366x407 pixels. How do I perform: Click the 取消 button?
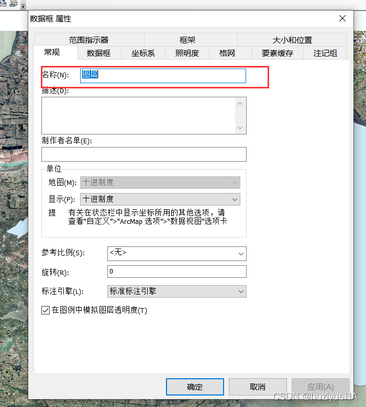258,387
